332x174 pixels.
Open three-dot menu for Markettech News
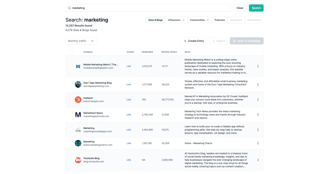tap(258, 115)
